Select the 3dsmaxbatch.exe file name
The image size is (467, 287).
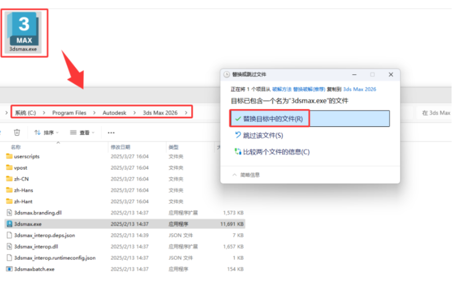pos(34,269)
